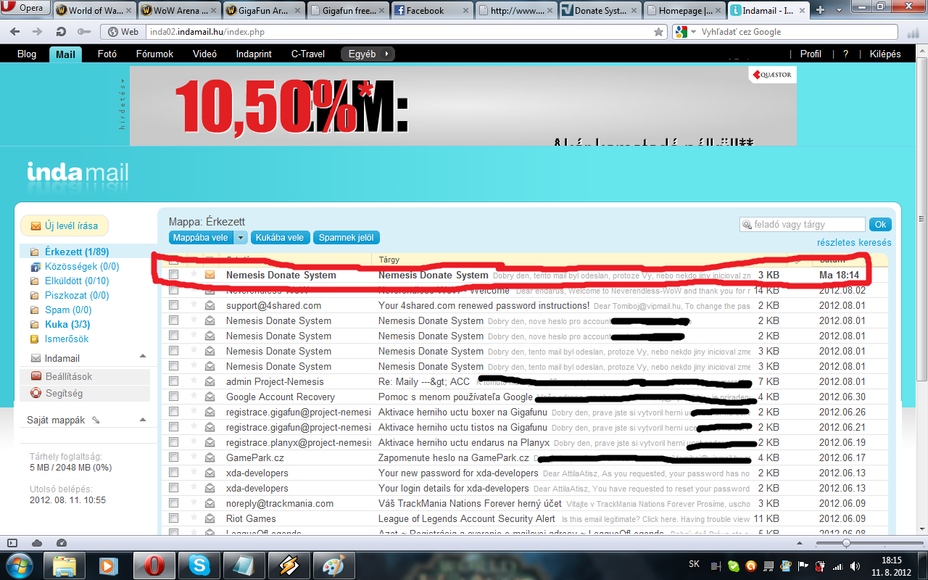Star the support@4shared.com message
928x580 pixels.
point(194,305)
